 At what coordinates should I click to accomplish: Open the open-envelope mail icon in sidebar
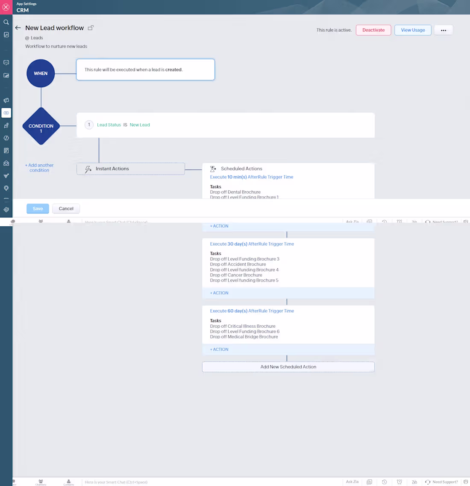pyautogui.click(x=6, y=163)
